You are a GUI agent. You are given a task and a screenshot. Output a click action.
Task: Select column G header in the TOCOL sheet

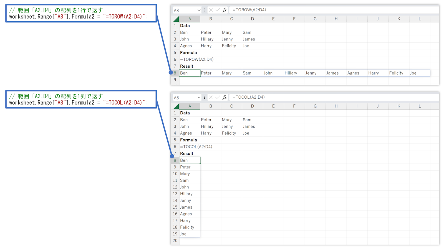point(315,106)
